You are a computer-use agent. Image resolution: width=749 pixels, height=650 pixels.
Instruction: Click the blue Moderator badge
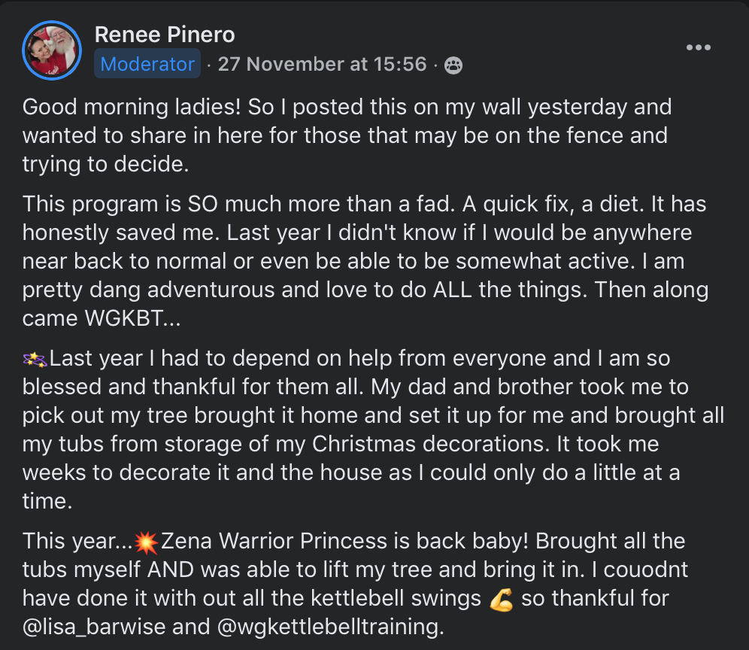(x=147, y=63)
